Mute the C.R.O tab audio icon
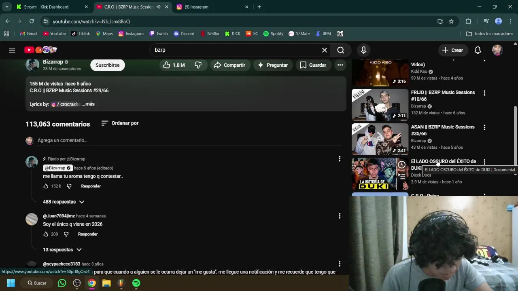The image size is (518, 291). coord(158,7)
